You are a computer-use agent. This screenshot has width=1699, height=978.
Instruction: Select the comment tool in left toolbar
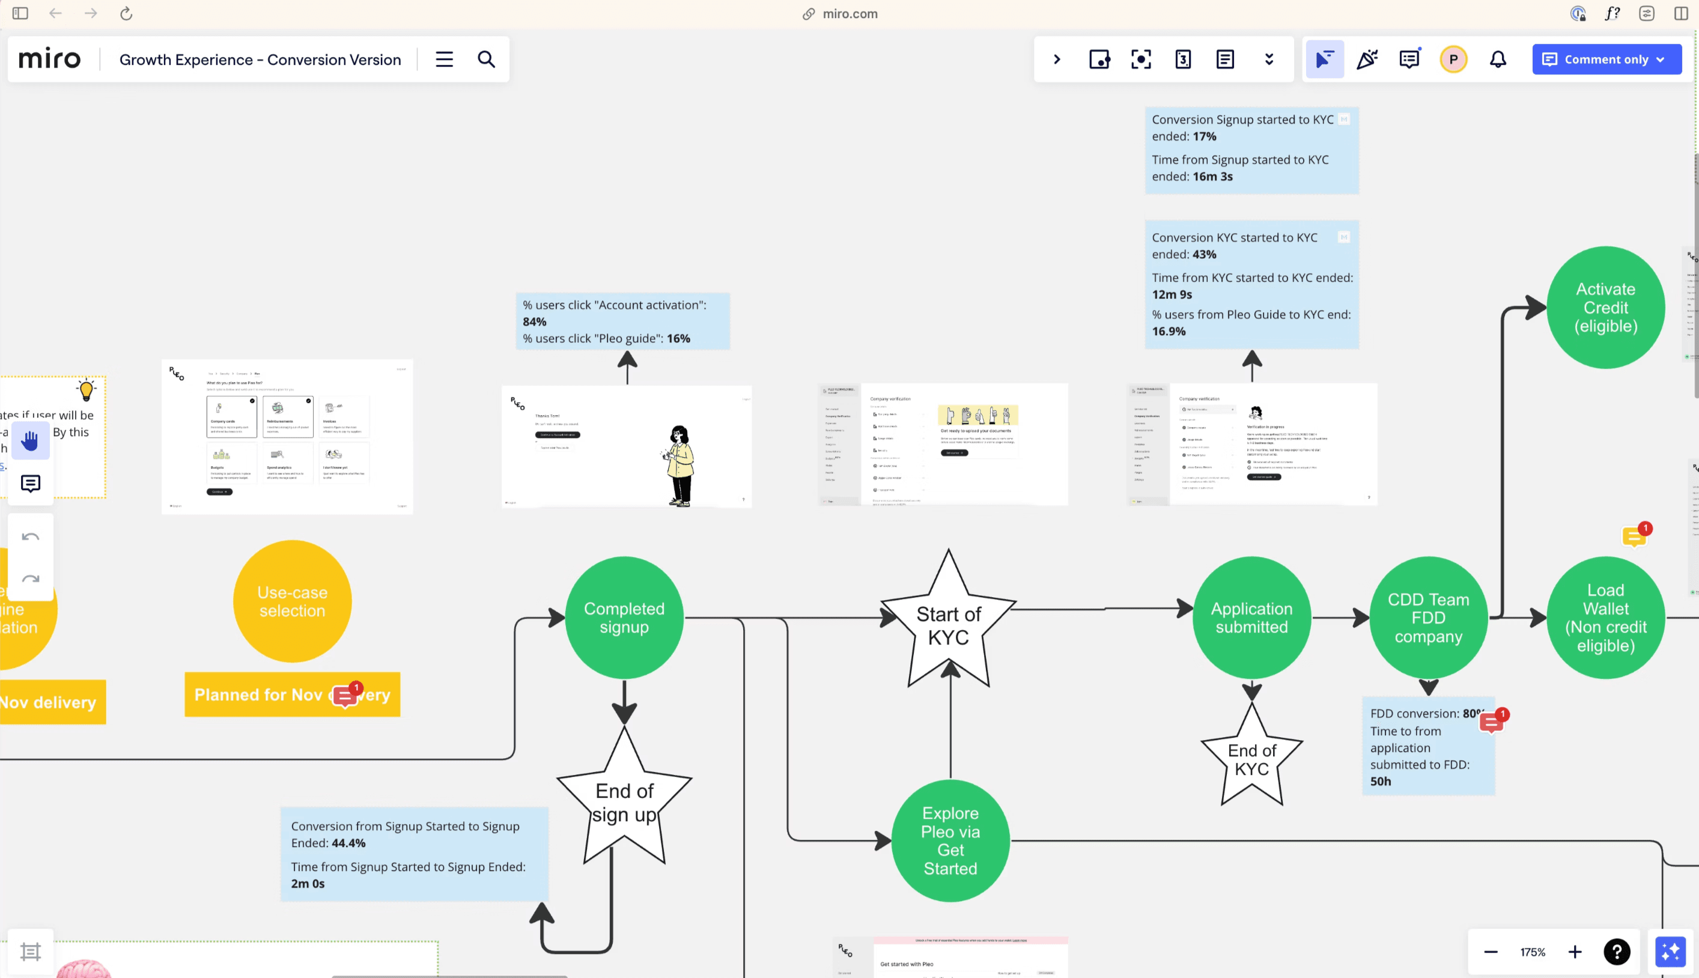click(30, 484)
